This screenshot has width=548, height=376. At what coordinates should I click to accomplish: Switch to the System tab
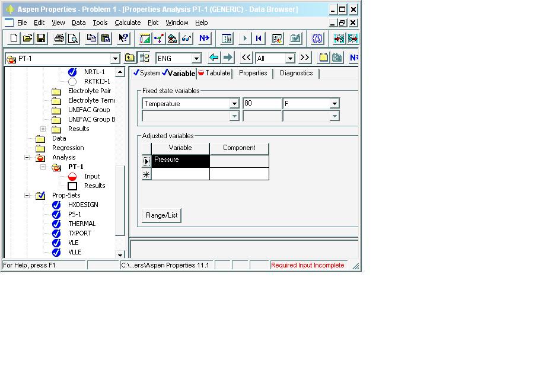pos(146,73)
